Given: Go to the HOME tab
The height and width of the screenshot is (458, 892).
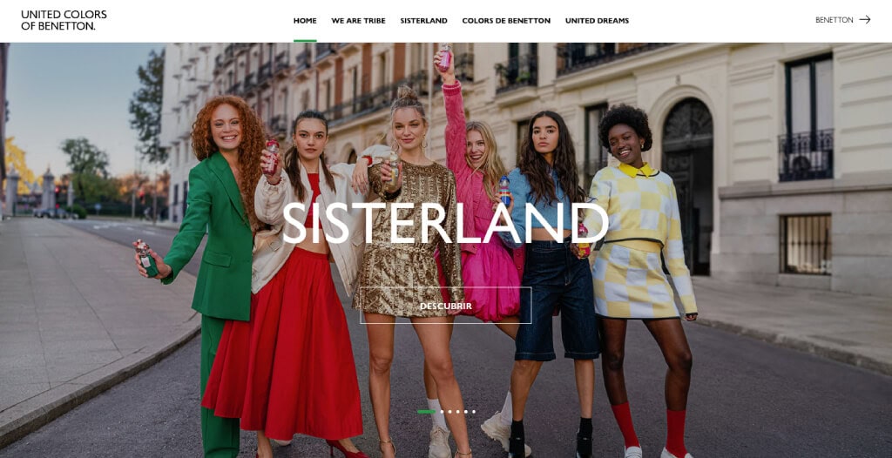Looking at the screenshot, I should coord(305,21).
